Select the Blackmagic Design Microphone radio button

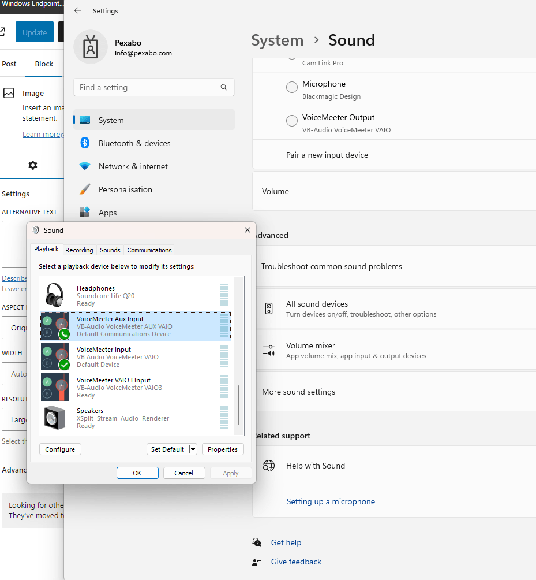[x=292, y=87]
